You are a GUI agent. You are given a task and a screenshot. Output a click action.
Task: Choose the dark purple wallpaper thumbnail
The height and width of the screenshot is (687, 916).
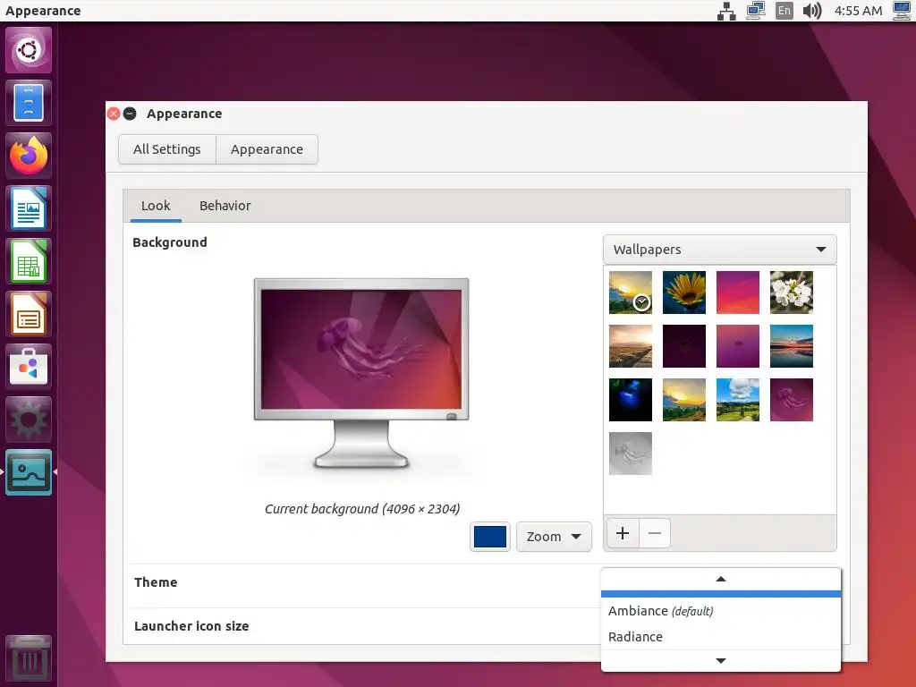(x=684, y=346)
